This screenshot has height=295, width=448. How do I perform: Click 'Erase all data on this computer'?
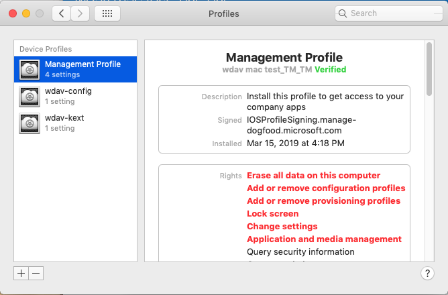pyautogui.click(x=313, y=176)
